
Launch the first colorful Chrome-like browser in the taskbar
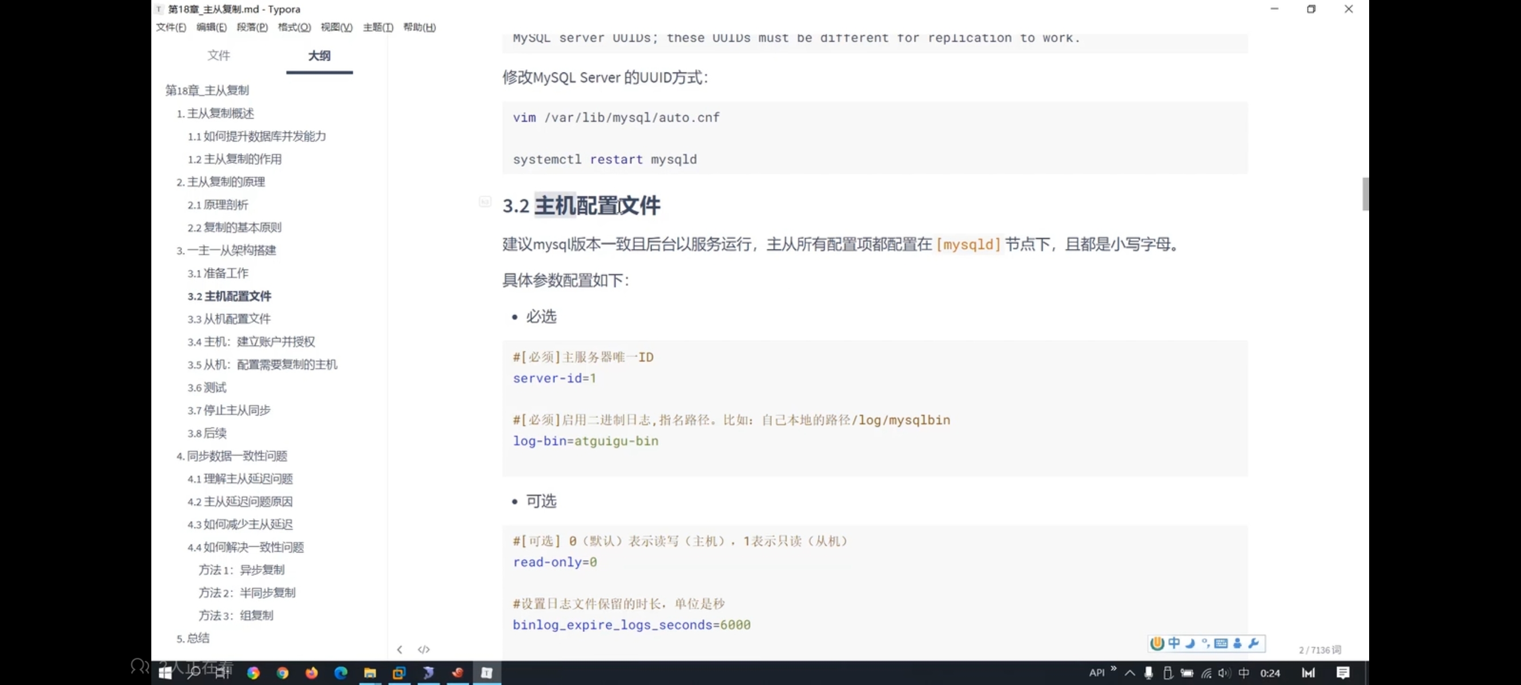[253, 672]
